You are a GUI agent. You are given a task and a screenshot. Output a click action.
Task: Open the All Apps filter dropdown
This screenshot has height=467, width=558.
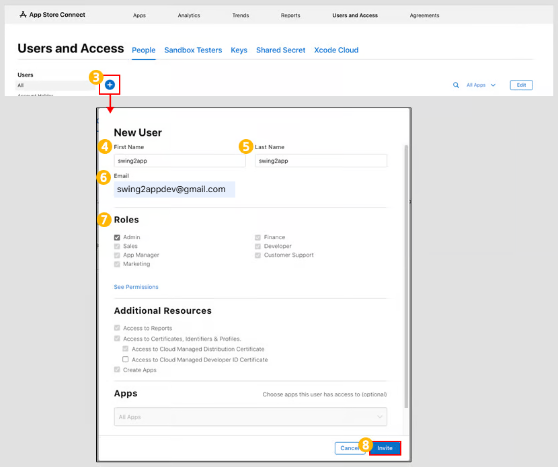point(481,85)
